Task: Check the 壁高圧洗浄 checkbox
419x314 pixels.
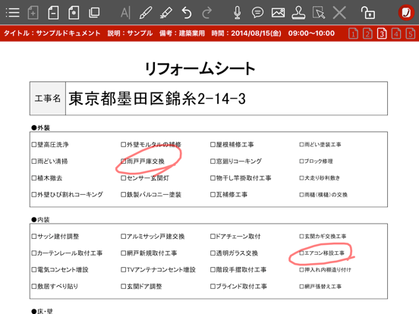Action: coord(34,145)
